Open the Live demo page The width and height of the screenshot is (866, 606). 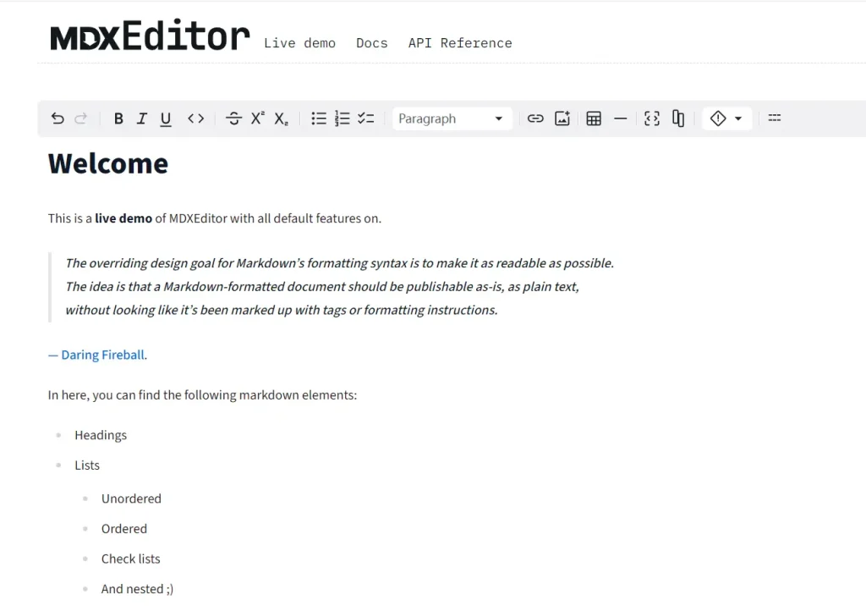(300, 42)
